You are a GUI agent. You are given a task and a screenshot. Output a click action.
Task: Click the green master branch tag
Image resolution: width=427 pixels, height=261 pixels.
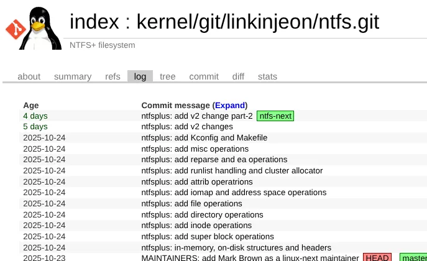pyautogui.click(x=413, y=258)
